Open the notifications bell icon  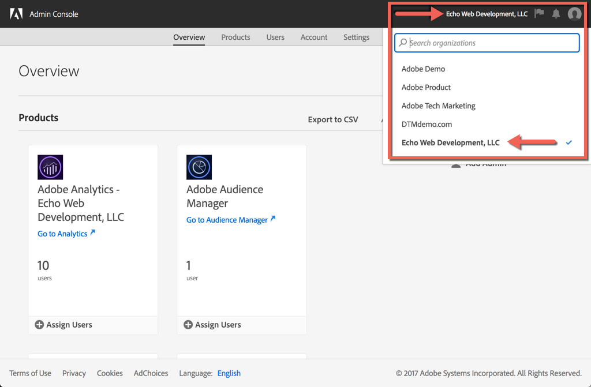coord(556,14)
